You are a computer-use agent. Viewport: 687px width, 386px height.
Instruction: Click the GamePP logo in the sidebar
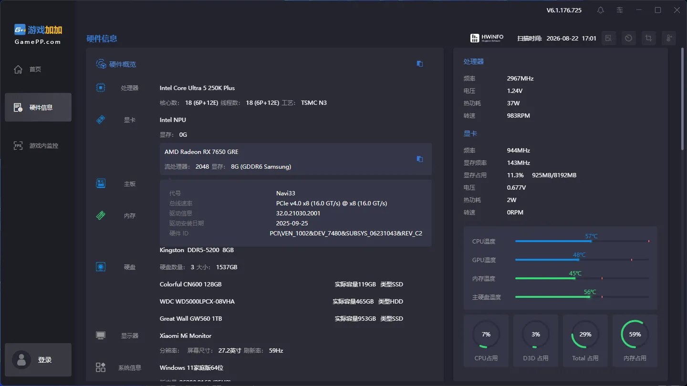click(38, 34)
